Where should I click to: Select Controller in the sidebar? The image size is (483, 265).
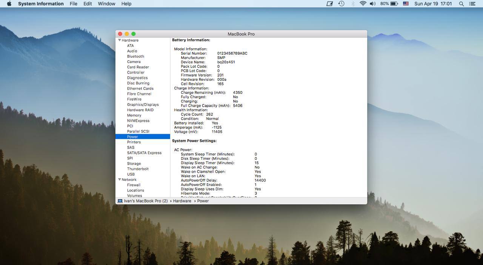(136, 72)
